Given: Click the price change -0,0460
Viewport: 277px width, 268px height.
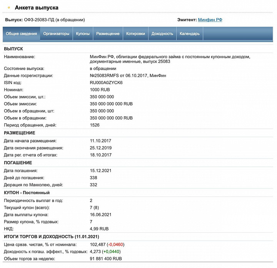Looking at the screenshot, I should (115, 245).
